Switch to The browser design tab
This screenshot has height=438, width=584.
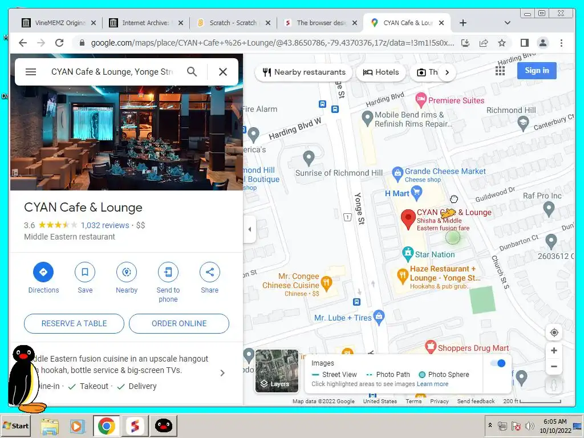[x=321, y=23]
